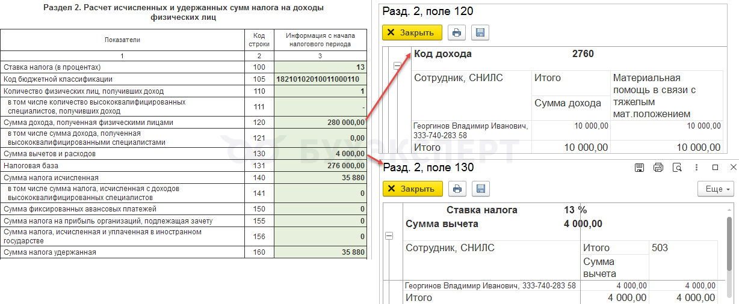
Task: Close the Разд. 2, поле 130 panel
Action: pyautogui.click(x=412, y=189)
